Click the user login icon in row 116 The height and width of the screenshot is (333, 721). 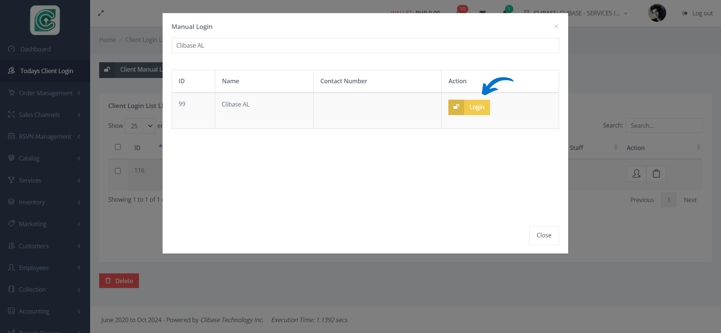tap(637, 174)
